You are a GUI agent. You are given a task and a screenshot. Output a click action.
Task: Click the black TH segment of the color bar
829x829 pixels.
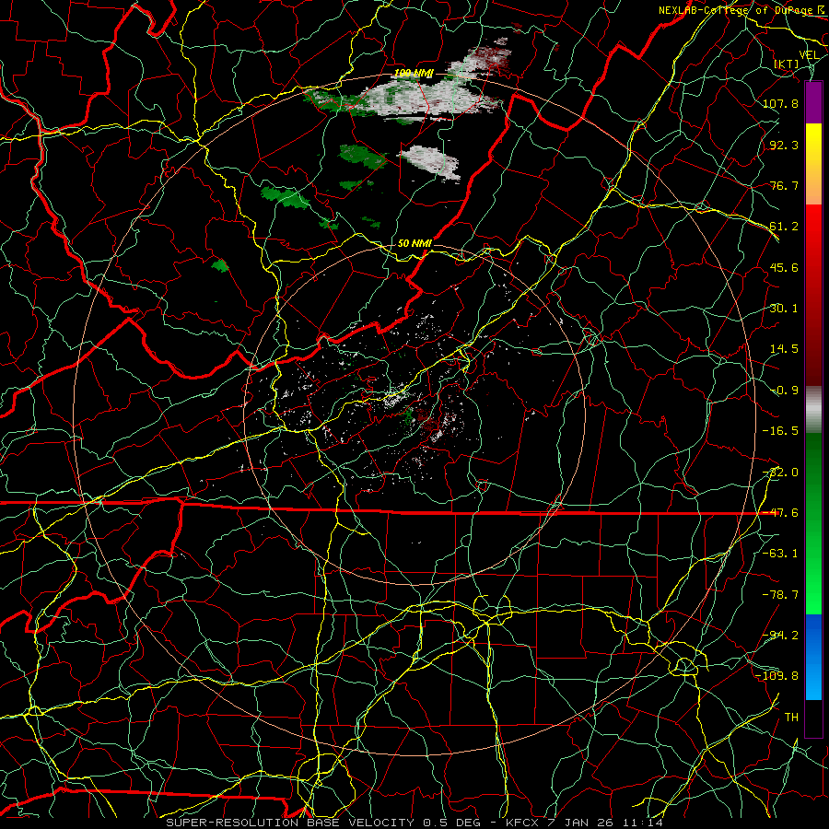[813, 718]
